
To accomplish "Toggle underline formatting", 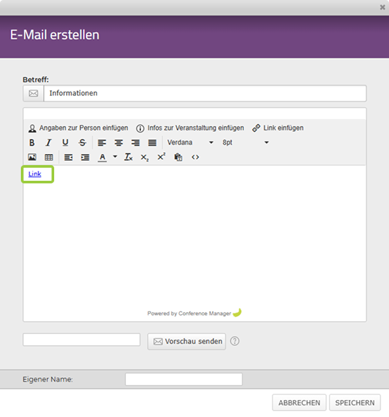I will click(x=65, y=143).
